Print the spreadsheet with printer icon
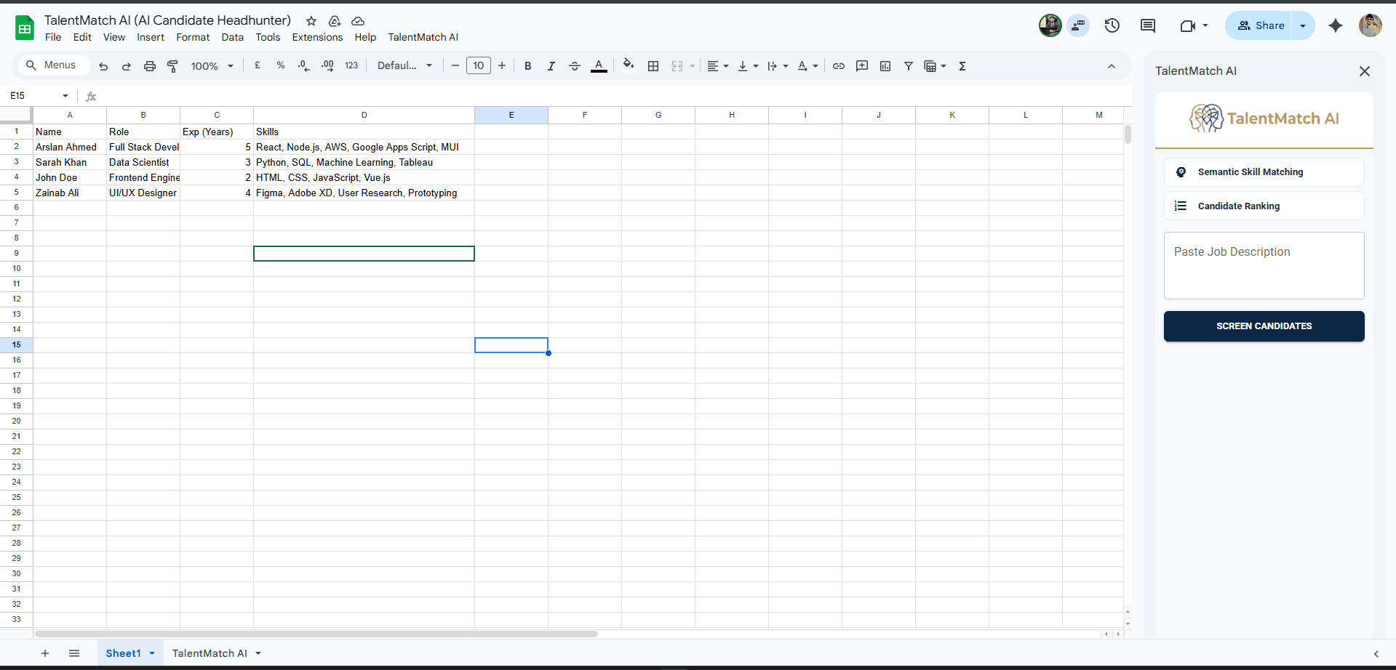Screen dimensions: 1396x670 tap(150, 66)
